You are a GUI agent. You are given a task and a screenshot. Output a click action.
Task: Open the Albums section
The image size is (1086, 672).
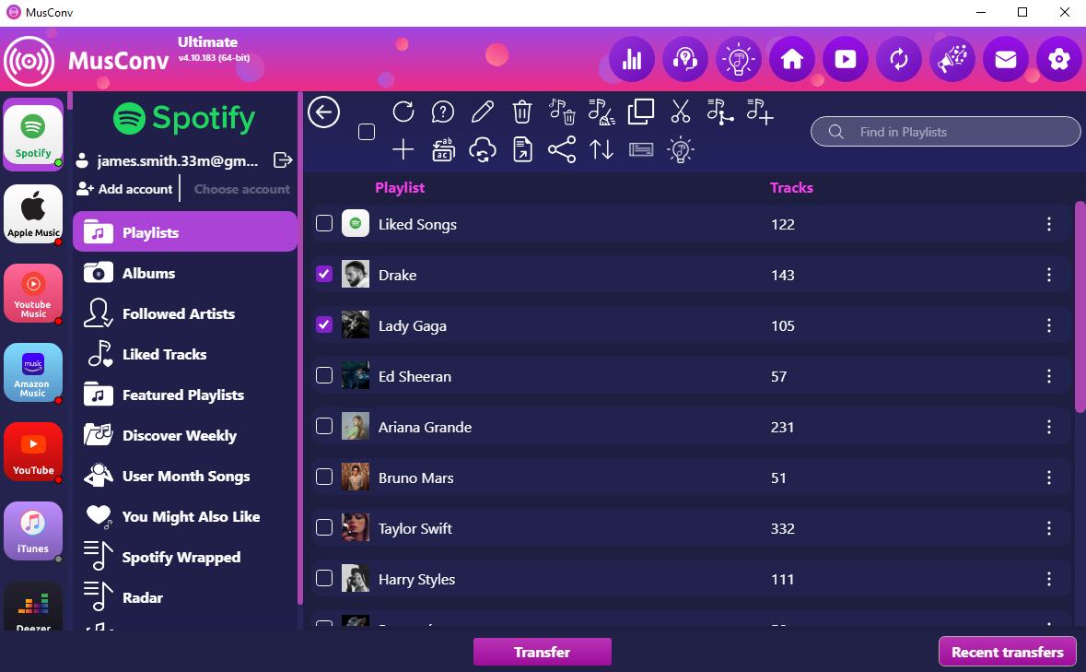[x=185, y=273]
